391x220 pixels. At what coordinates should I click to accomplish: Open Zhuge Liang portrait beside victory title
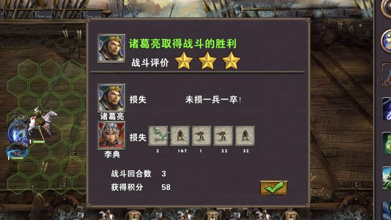(112, 48)
